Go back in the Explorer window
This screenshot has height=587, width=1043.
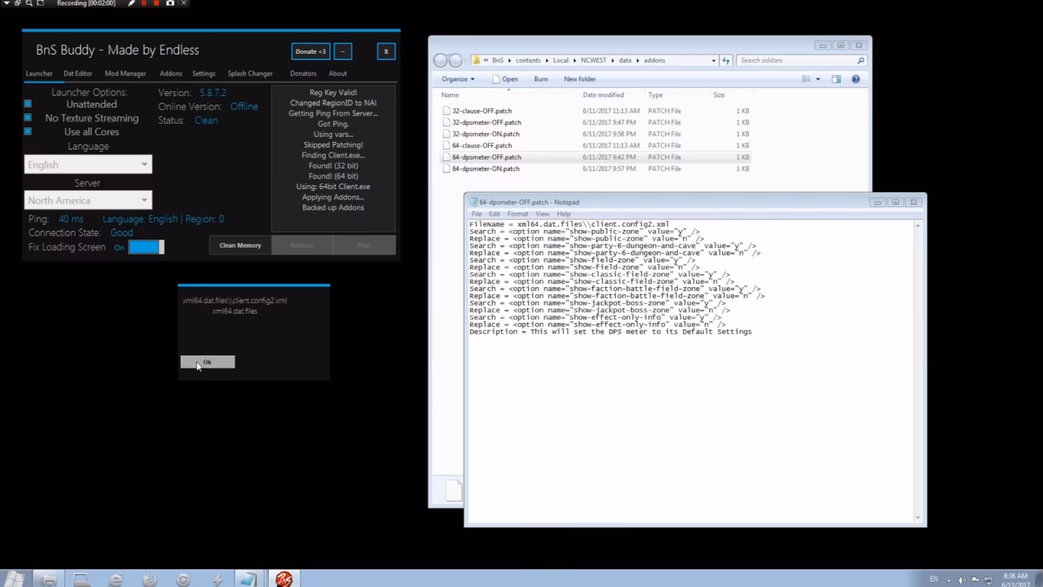pos(441,60)
